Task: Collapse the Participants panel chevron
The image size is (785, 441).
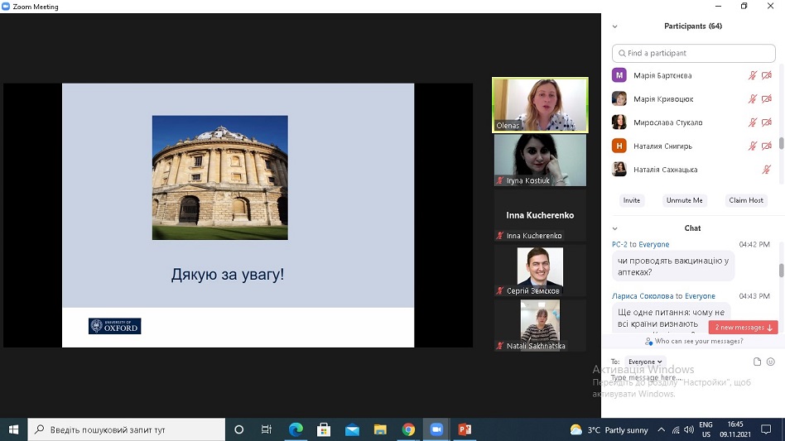Action: pos(614,26)
